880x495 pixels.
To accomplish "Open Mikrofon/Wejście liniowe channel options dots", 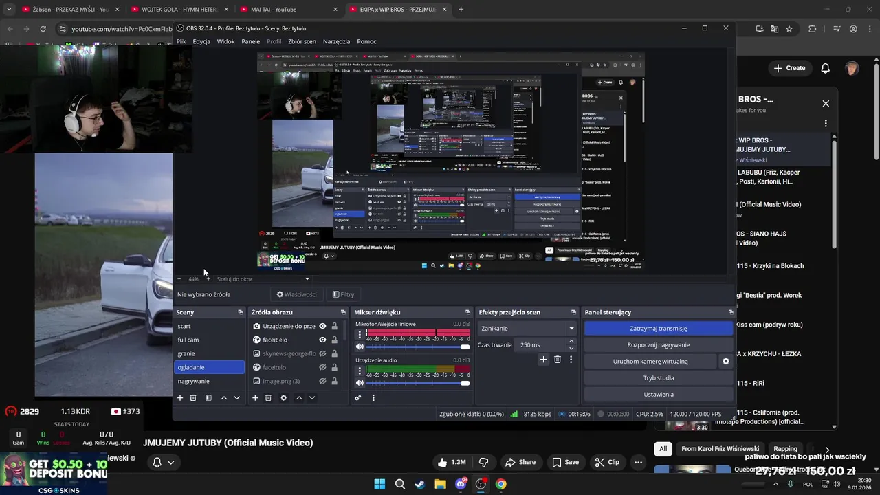I will pyautogui.click(x=360, y=334).
